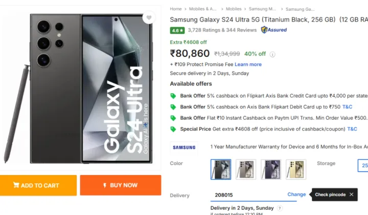Click the ADD TO CART button
The height and width of the screenshot is (215, 368).
point(38,185)
